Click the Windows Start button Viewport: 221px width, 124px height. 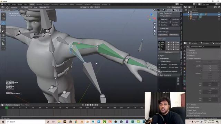(3, 122)
